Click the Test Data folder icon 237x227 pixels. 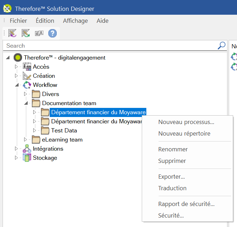45,131
